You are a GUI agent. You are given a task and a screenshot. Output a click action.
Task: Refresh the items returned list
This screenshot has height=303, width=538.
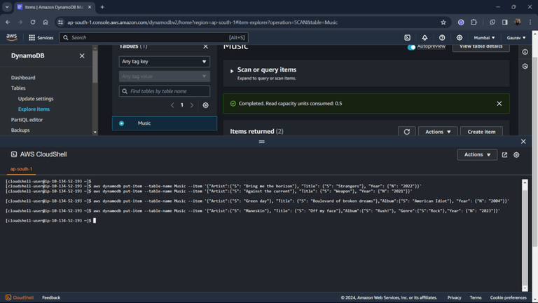pos(406,131)
